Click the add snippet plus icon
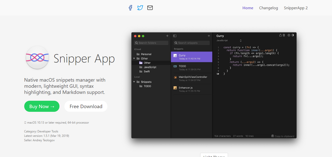 click(x=209, y=36)
